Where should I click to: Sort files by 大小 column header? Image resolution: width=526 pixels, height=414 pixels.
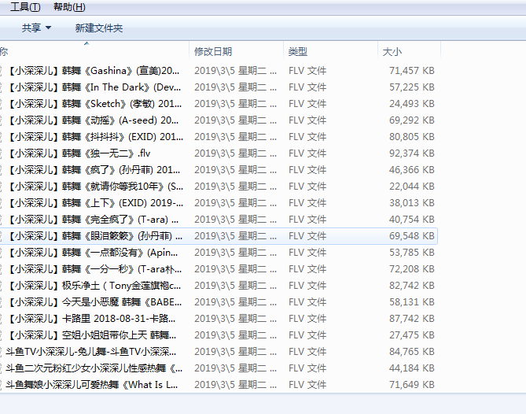[x=392, y=52]
